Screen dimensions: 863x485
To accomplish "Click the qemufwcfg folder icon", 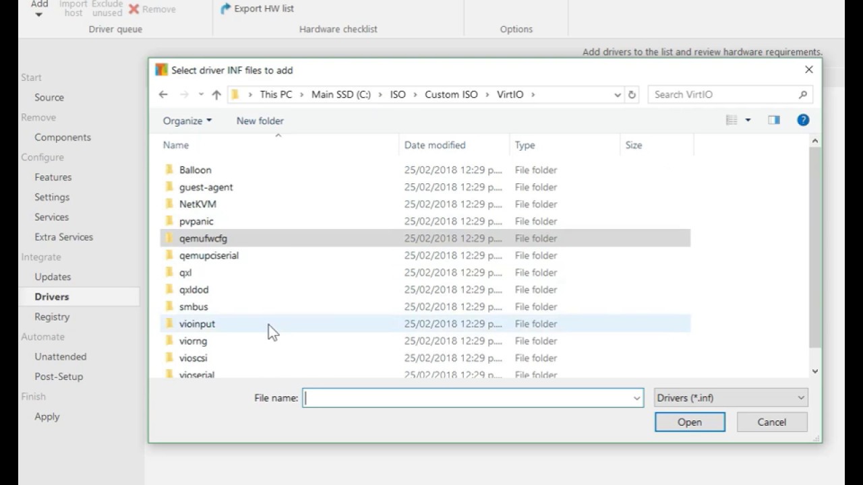I will (x=170, y=238).
